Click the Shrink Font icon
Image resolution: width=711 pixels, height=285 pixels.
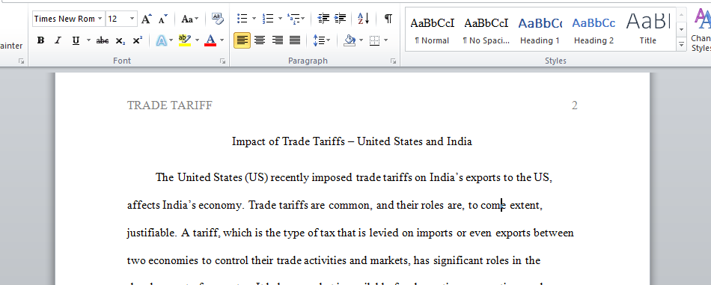coord(163,19)
